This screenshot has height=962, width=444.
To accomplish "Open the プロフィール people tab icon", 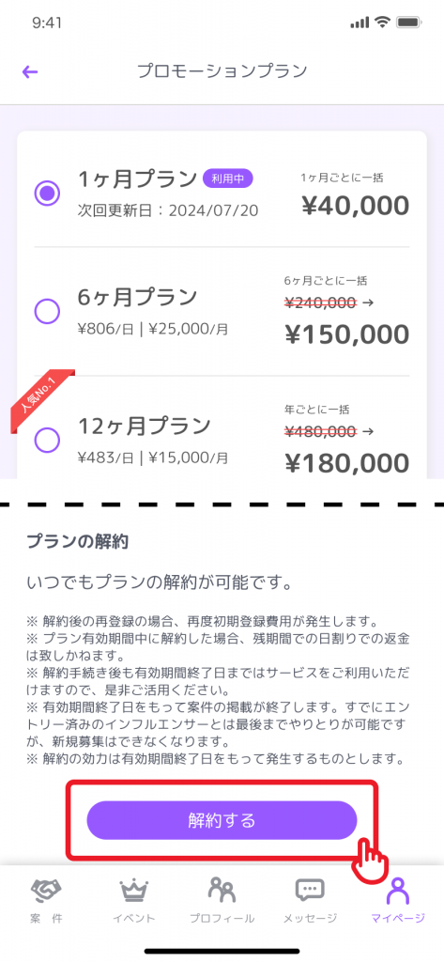I will click(222, 888).
